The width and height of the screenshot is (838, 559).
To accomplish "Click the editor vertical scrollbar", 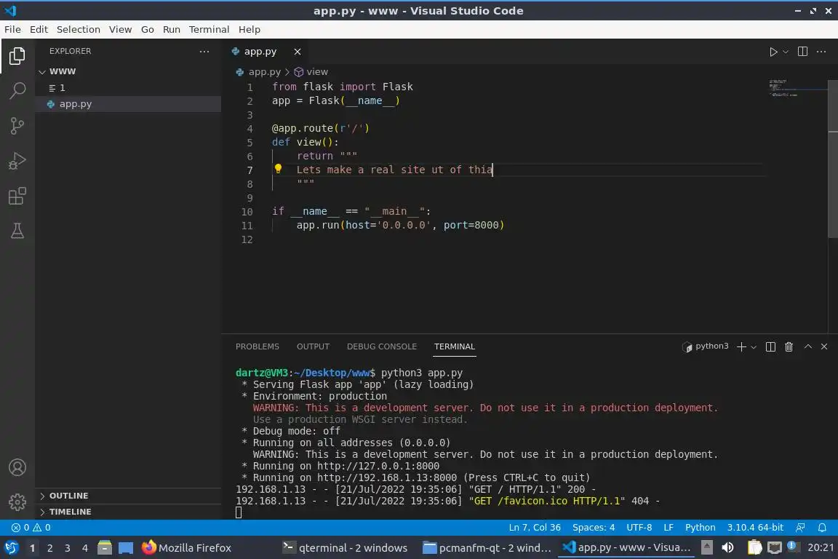I will pos(833,159).
